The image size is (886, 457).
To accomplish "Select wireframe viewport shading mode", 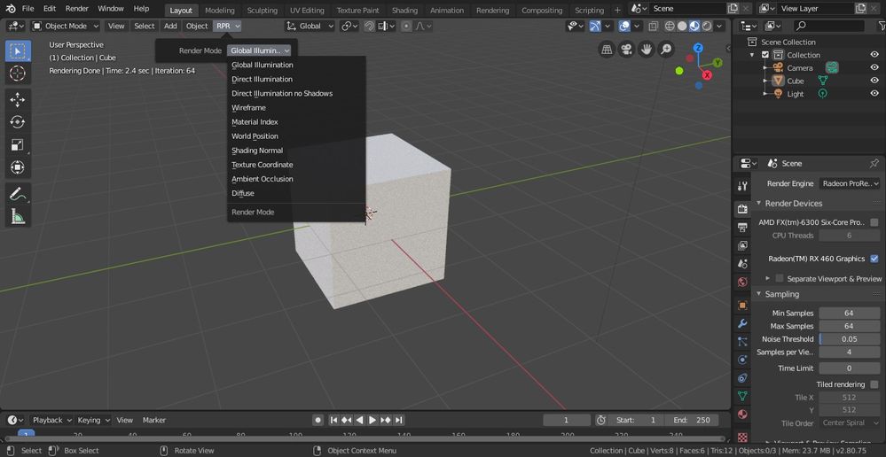I will click(x=670, y=26).
